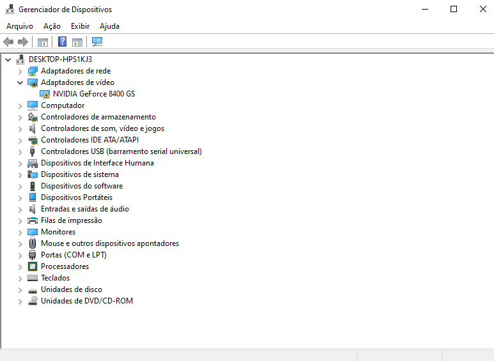The image size is (494, 361).
Task: Select the Entradas e saídas de áudio icon
Action: (x=33, y=209)
